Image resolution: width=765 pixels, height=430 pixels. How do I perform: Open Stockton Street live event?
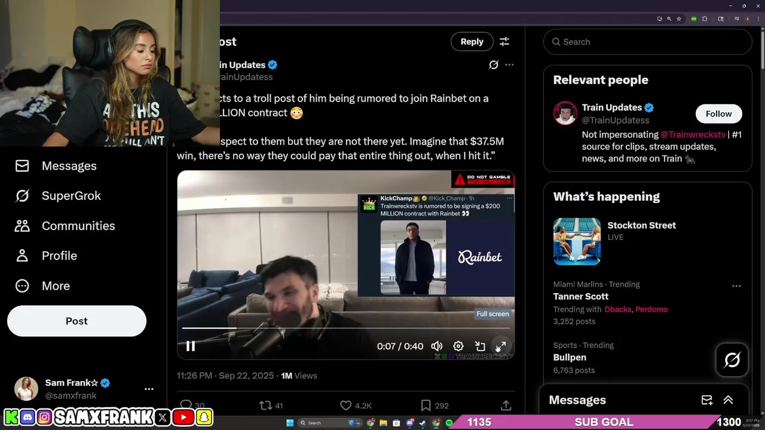[641, 225]
